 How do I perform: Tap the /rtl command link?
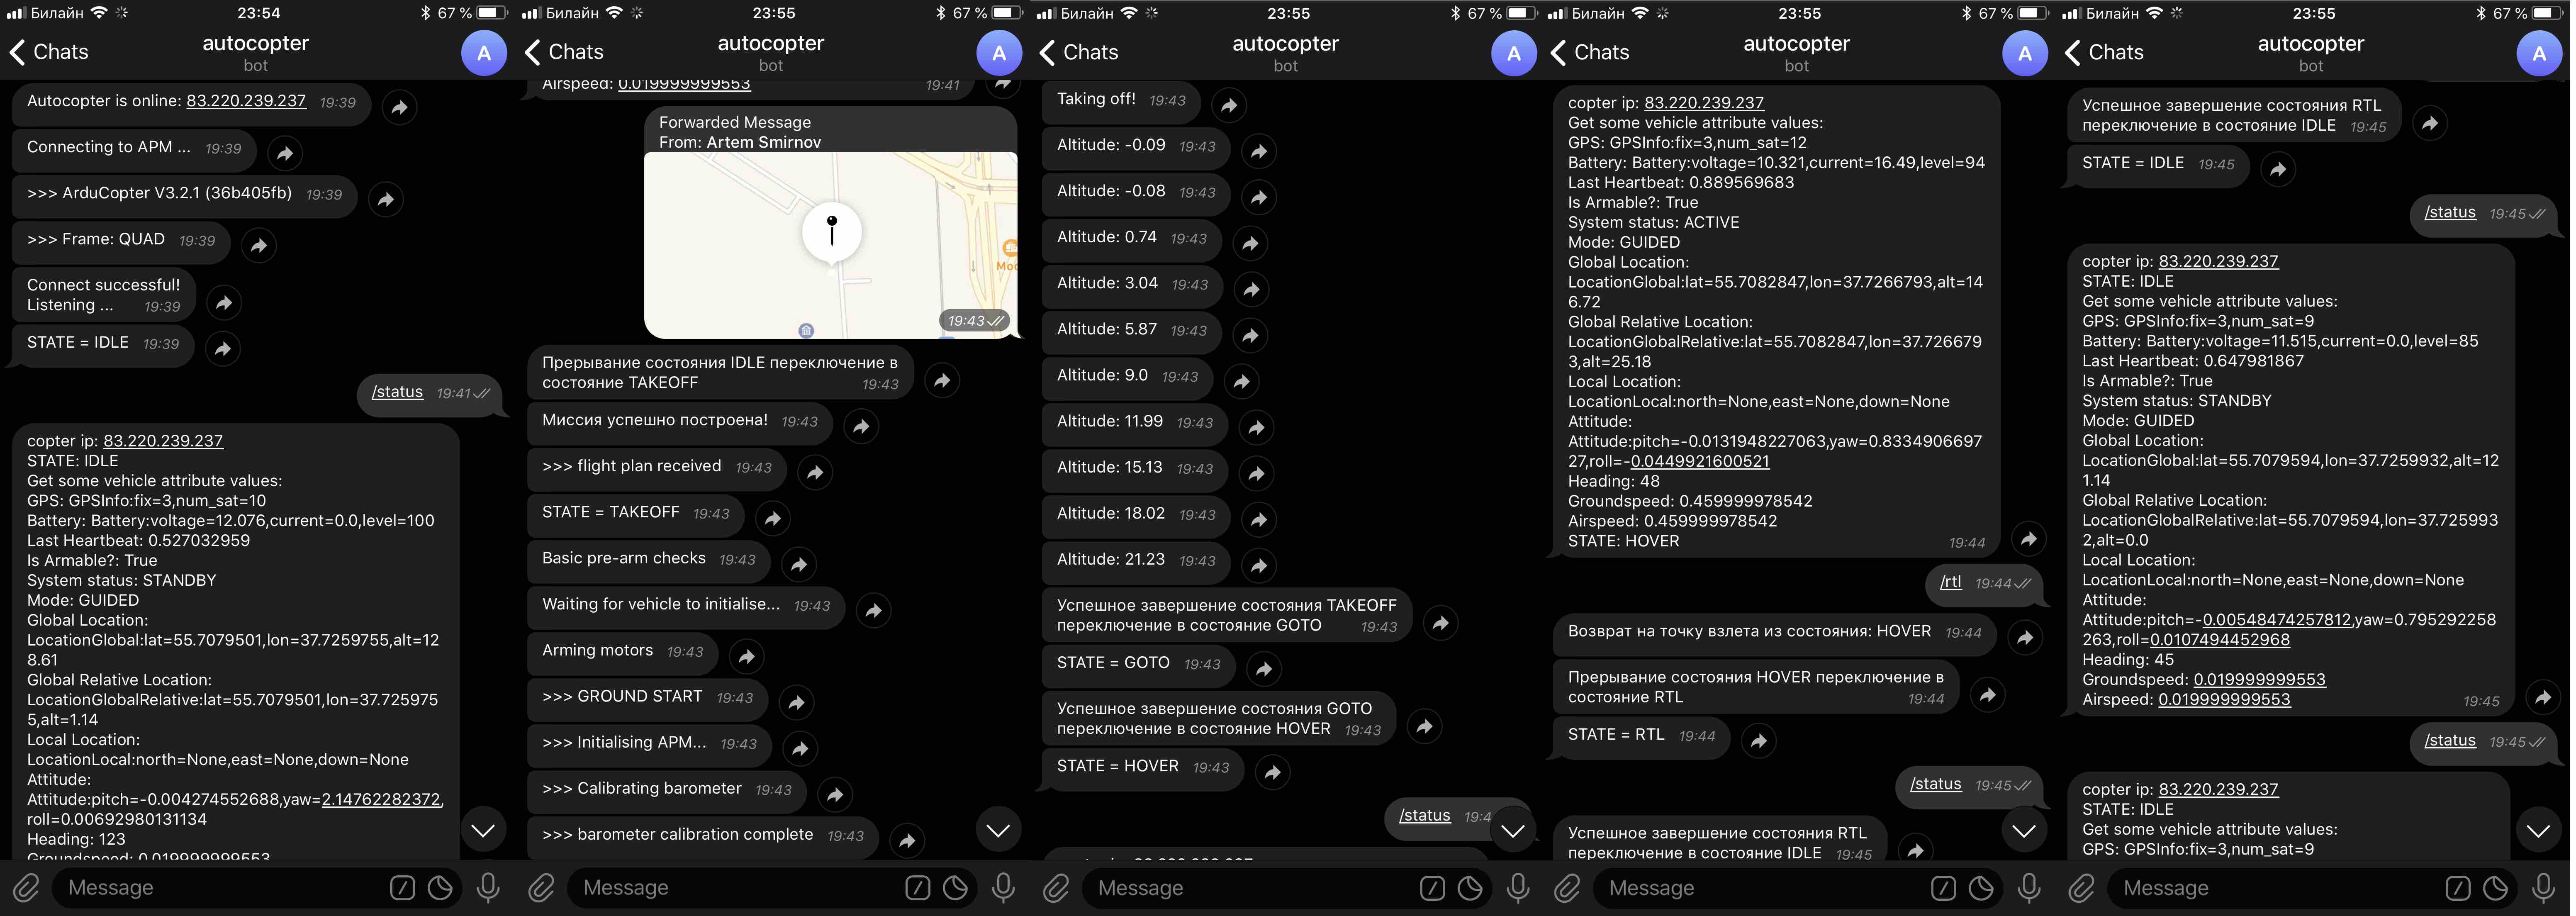[x=1951, y=582]
